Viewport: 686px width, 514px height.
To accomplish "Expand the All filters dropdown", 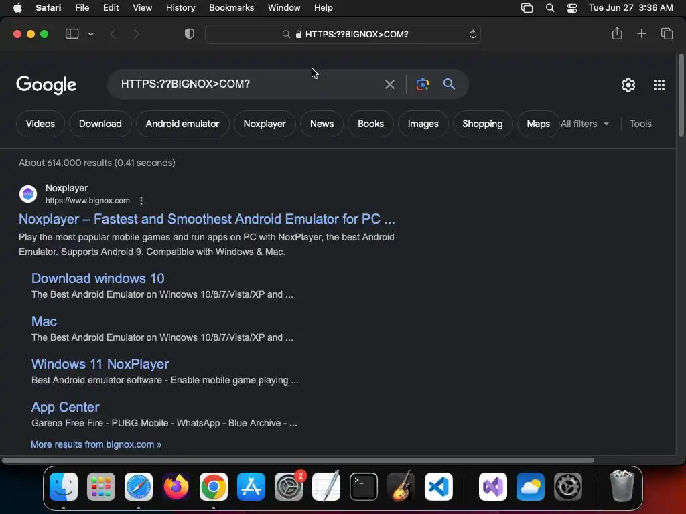I will (x=585, y=124).
